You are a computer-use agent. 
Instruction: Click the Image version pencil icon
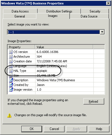[11, 90]
